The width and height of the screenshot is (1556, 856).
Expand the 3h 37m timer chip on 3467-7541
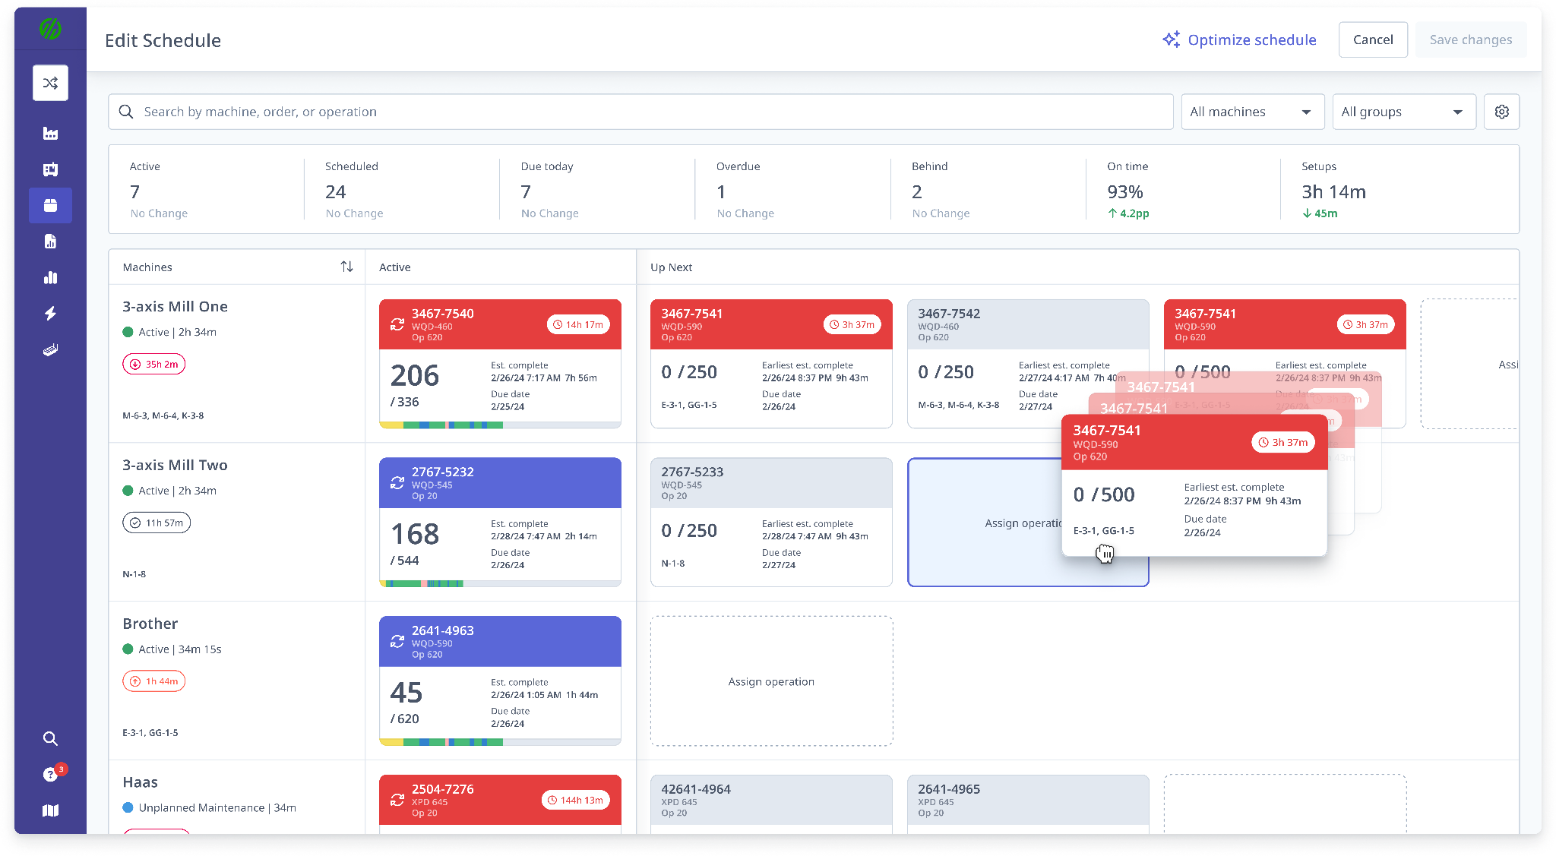click(x=852, y=324)
